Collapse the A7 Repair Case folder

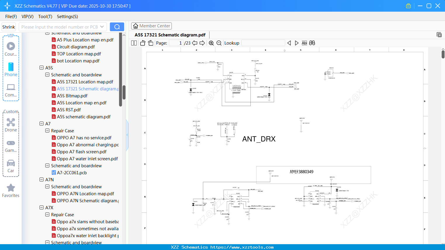47,131
